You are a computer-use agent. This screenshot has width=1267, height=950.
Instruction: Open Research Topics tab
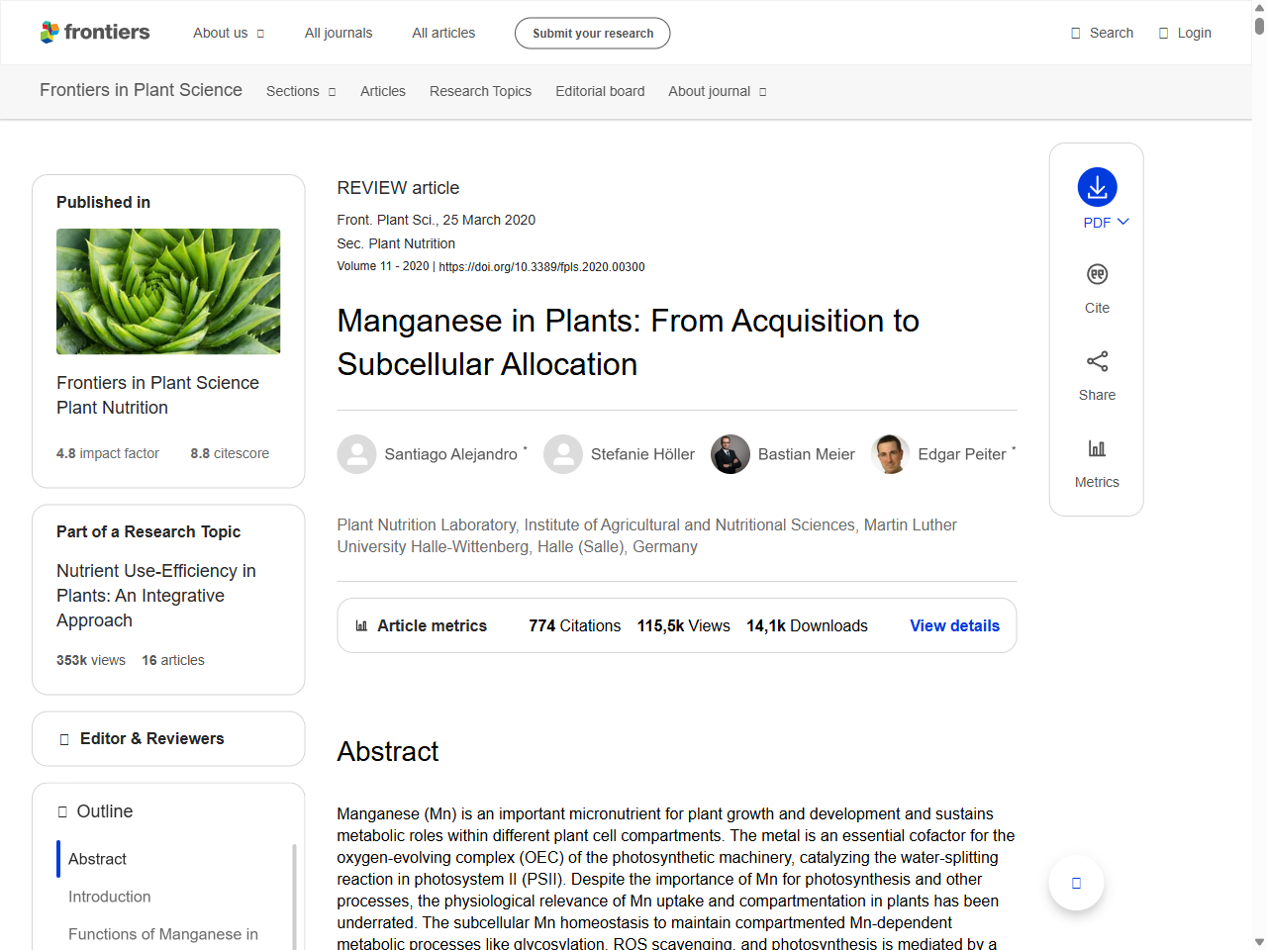click(480, 91)
